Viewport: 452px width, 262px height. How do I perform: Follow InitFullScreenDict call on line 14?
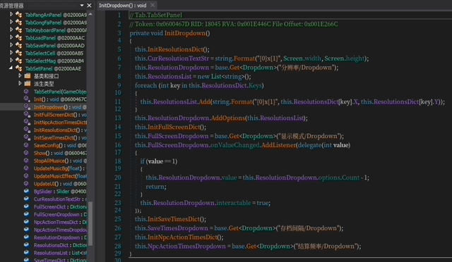174,127
